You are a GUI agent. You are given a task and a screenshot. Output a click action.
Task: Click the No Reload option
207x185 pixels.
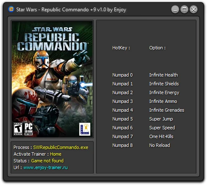[160, 145]
